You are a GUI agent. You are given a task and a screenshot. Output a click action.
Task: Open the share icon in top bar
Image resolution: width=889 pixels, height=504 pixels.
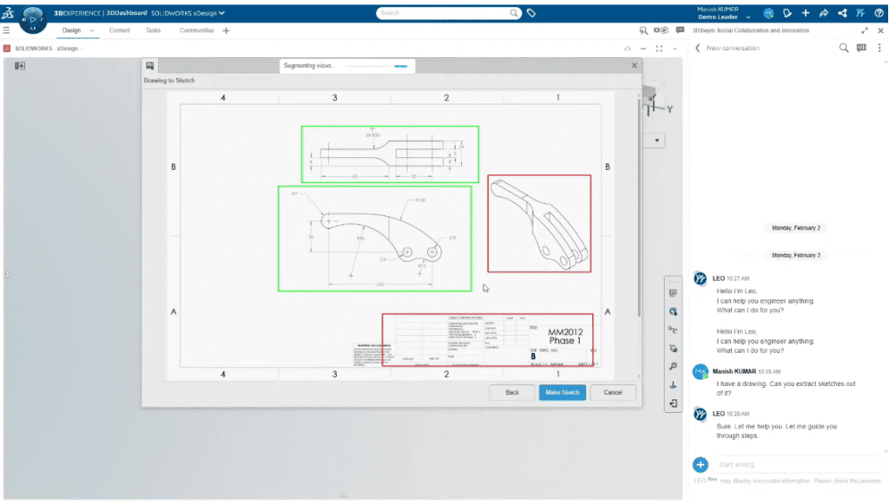tap(842, 12)
